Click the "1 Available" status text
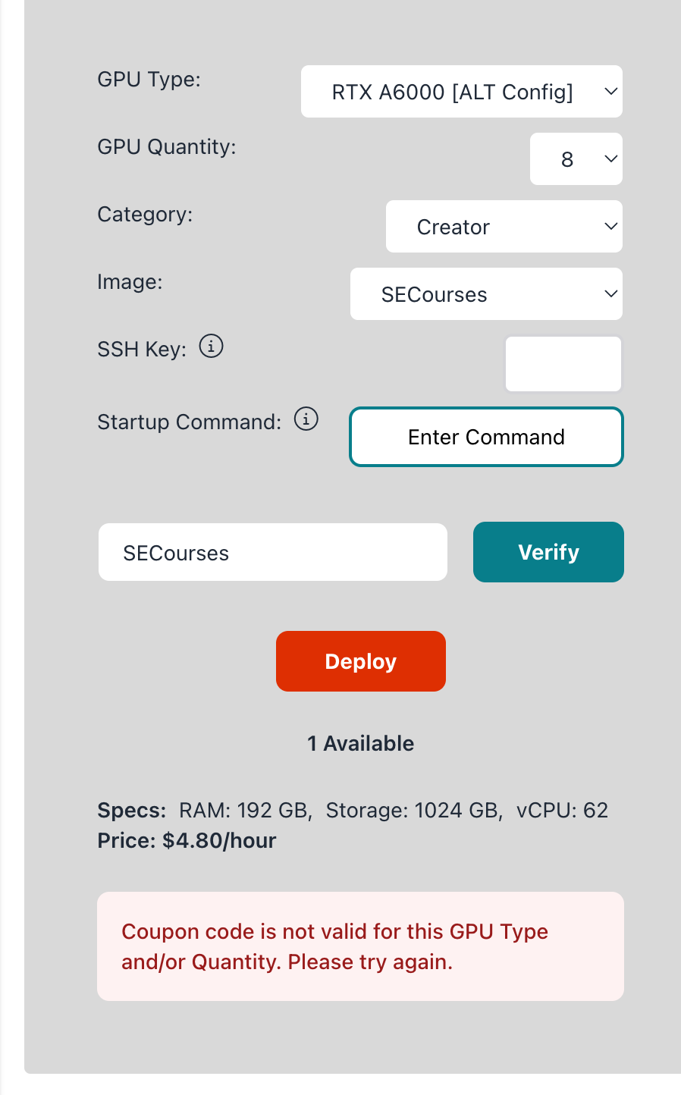 (360, 744)
